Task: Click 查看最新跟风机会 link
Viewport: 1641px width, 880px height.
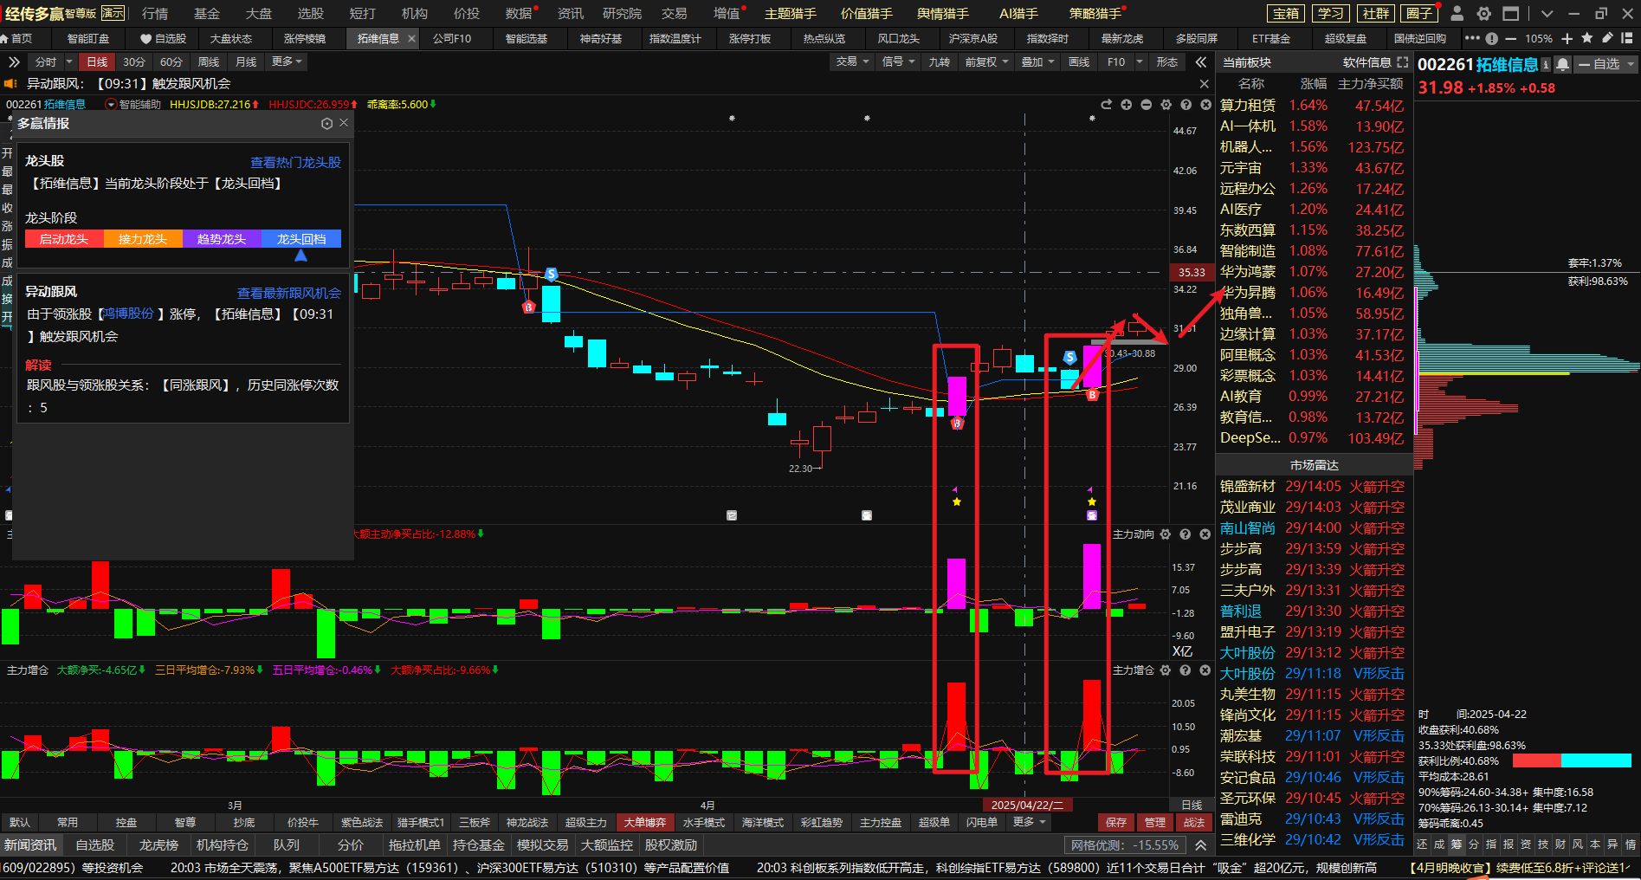Action: [289, 294]
